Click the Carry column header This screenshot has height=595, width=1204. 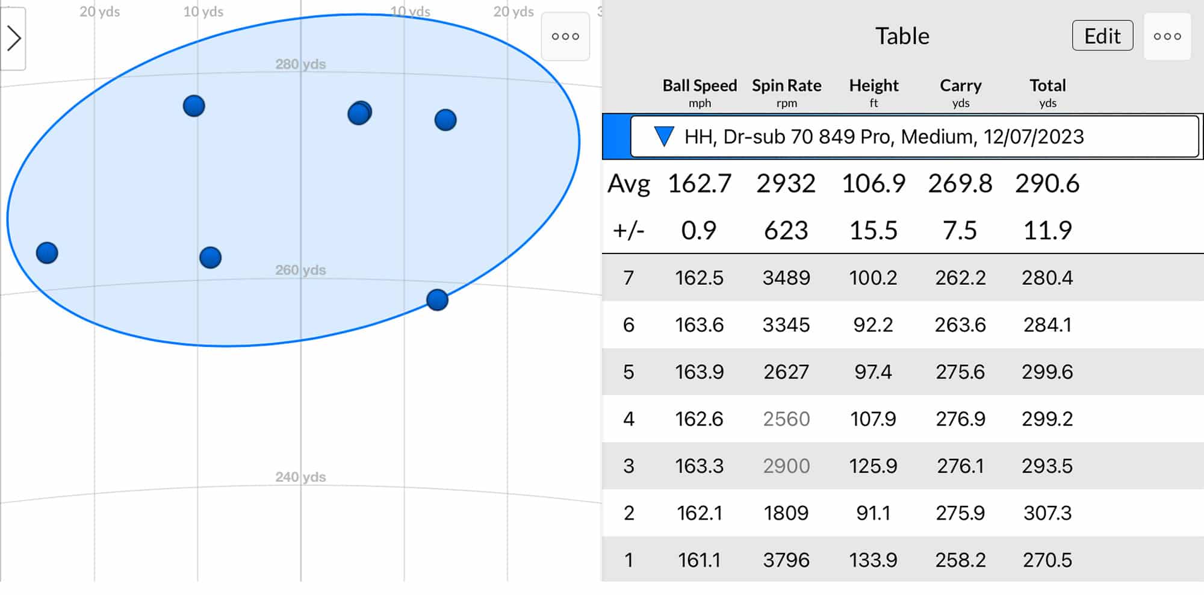pos(960,86)
